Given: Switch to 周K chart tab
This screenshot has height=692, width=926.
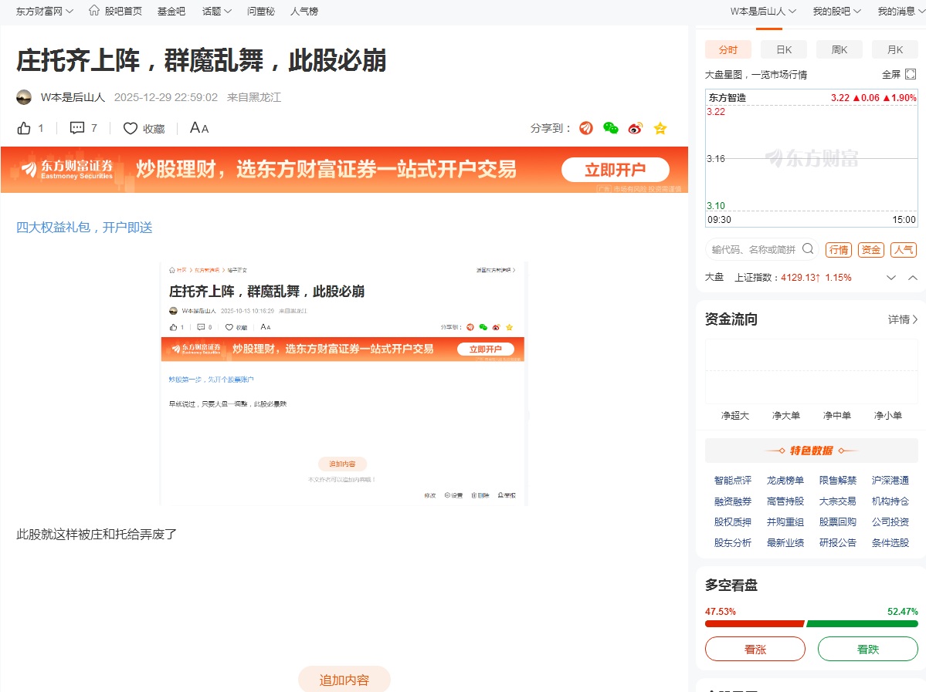Looking at the screenshot, I should tap(840, 49).
